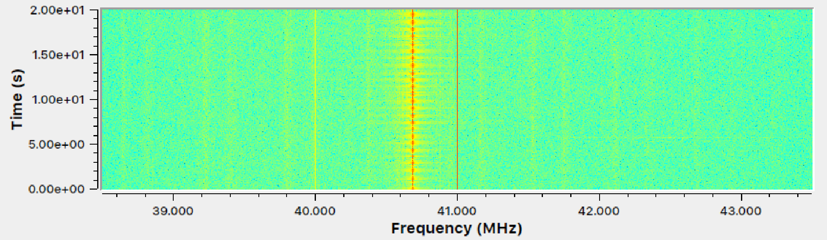827x240 pixels.
Task: Click the "Time (s)" axis title
Action: (17, 99)
